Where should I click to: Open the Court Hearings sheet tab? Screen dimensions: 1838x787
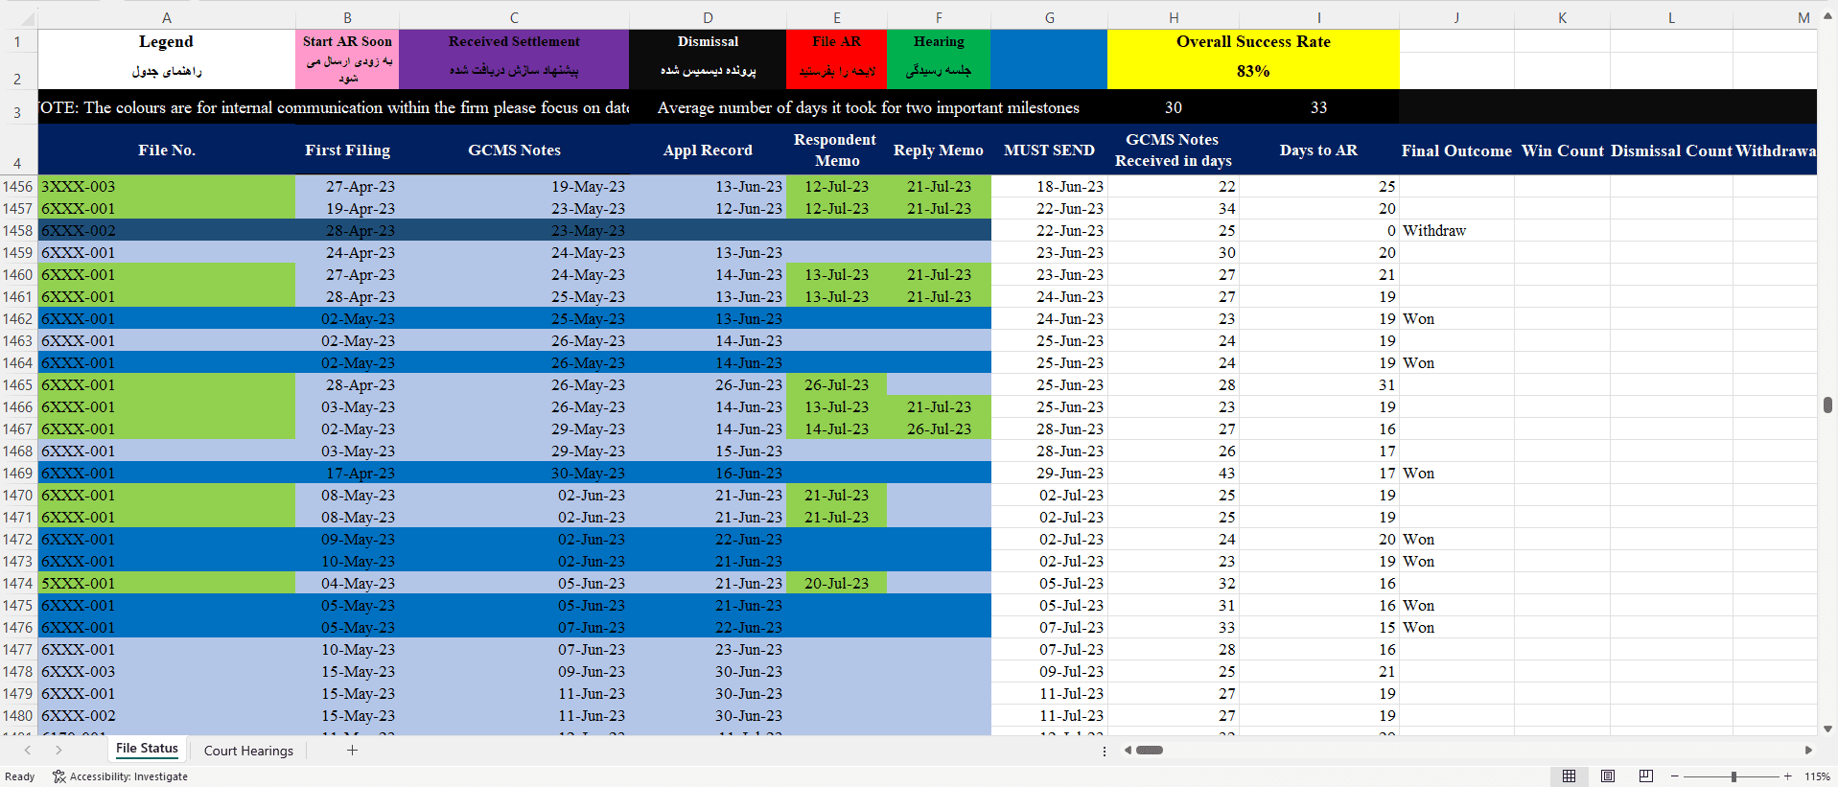248,751
